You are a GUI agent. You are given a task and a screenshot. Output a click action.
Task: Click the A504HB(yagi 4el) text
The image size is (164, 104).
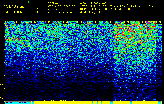92,12
